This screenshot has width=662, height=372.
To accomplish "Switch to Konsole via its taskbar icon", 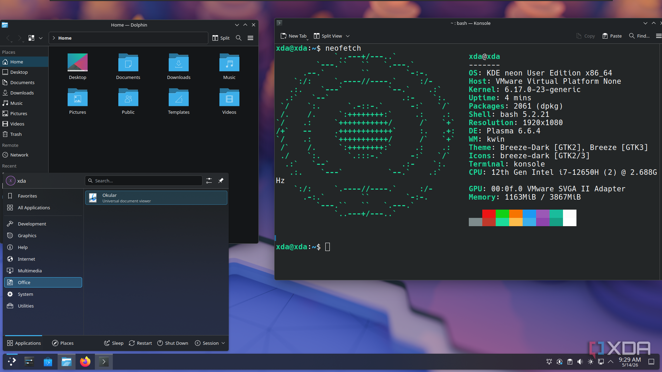I will 104,362.
